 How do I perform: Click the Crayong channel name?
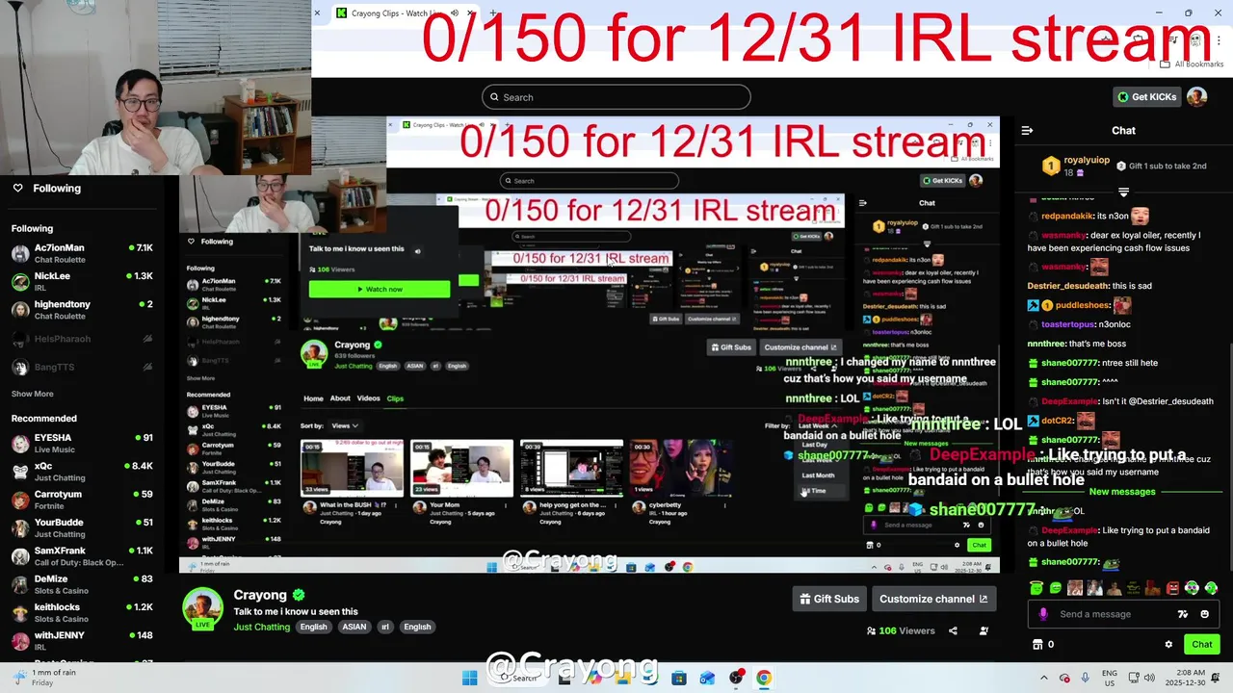coord(260,595)
